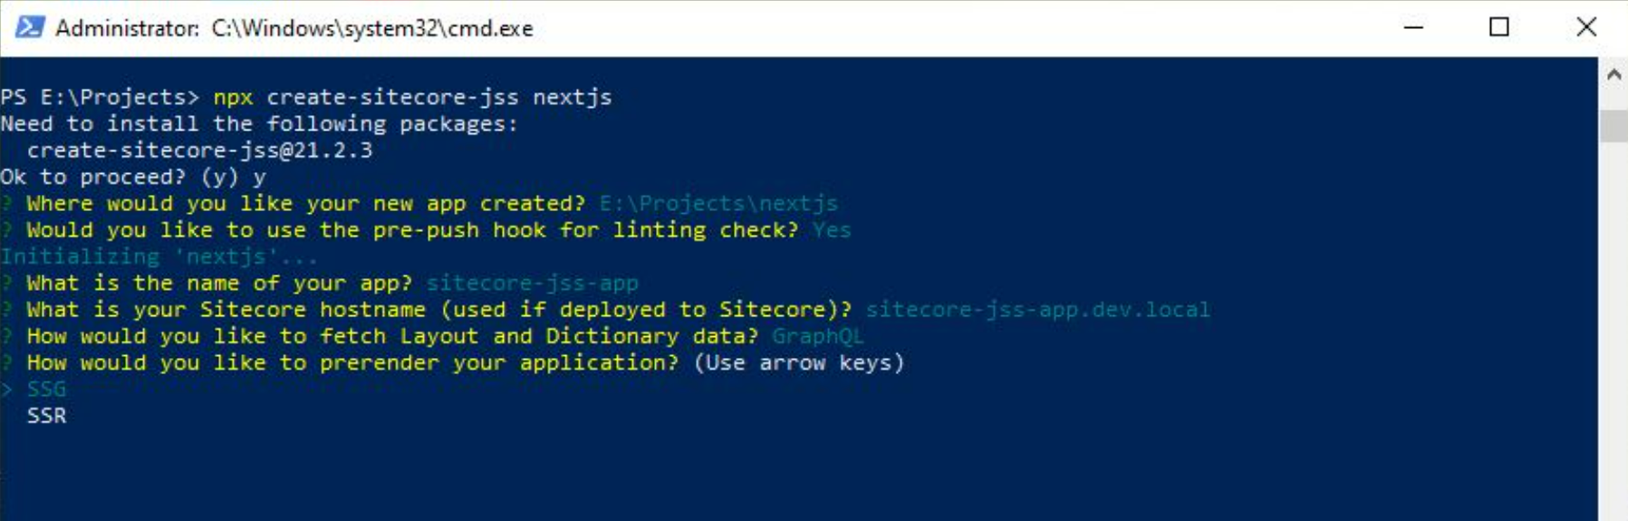Minimize the cmd.exe window
The image size is (1628, 521).
(x=1413, y=27)
